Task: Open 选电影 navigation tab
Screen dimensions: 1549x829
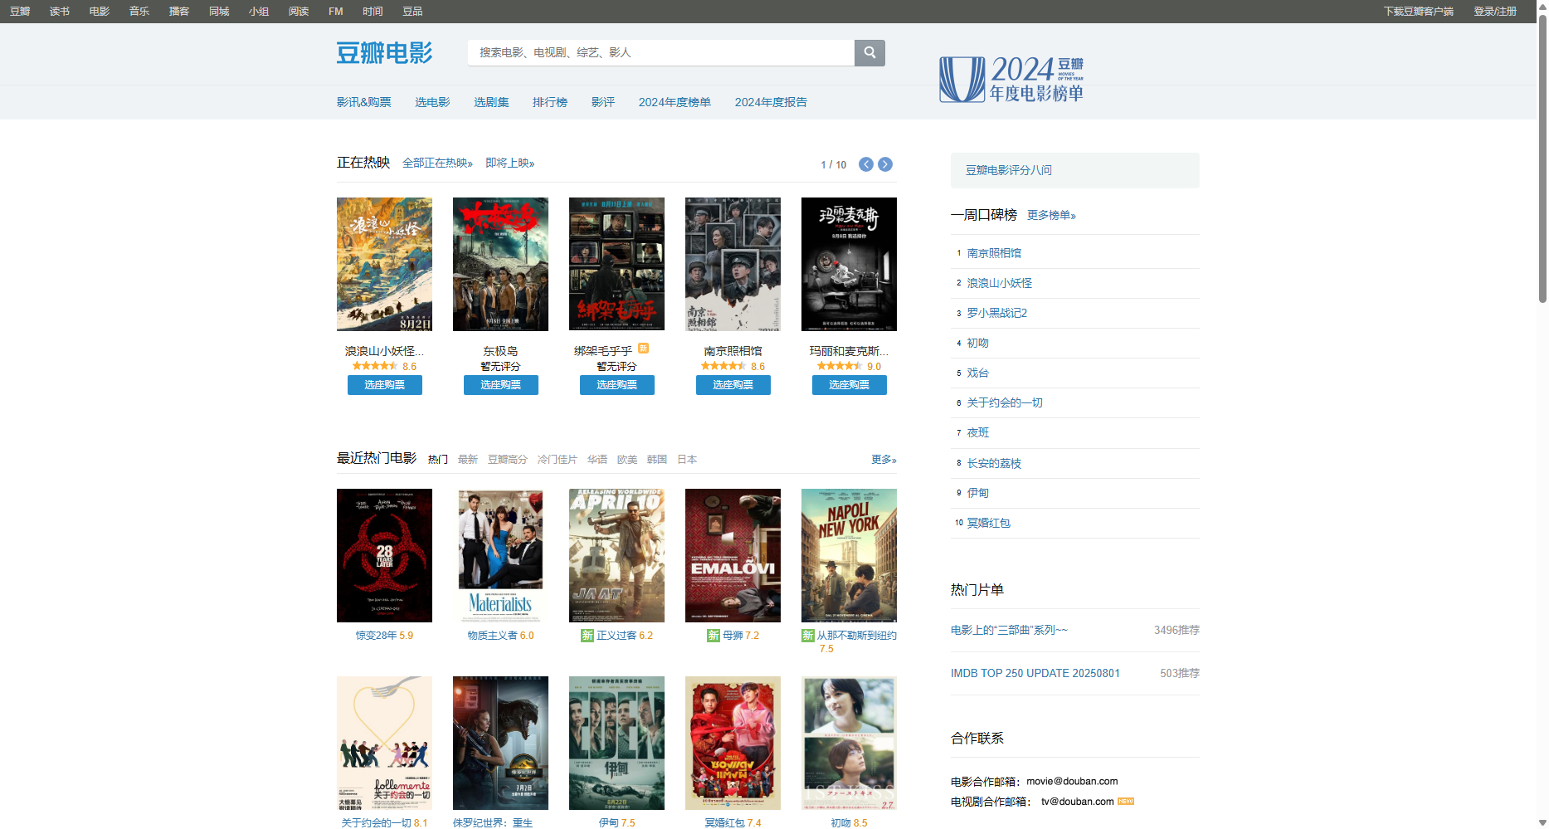Action: (x=432, y=102)
